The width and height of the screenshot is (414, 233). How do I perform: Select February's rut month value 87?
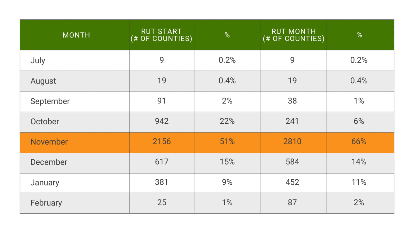pos(292,203)
